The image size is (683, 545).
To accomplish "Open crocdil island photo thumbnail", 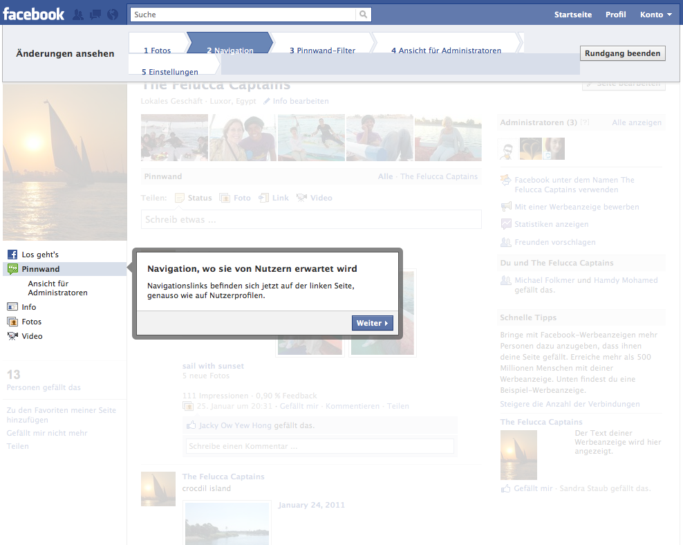I will pos(227,524).
